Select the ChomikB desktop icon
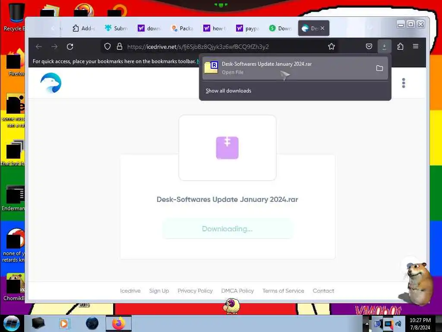Screen dimensions: 442x332 [x=15, y=287]
